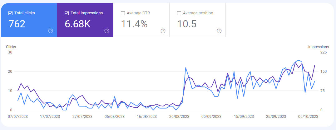336x130 pixels.
Task: Click the final purple impressions data point
Action: (x=315, y=65)
